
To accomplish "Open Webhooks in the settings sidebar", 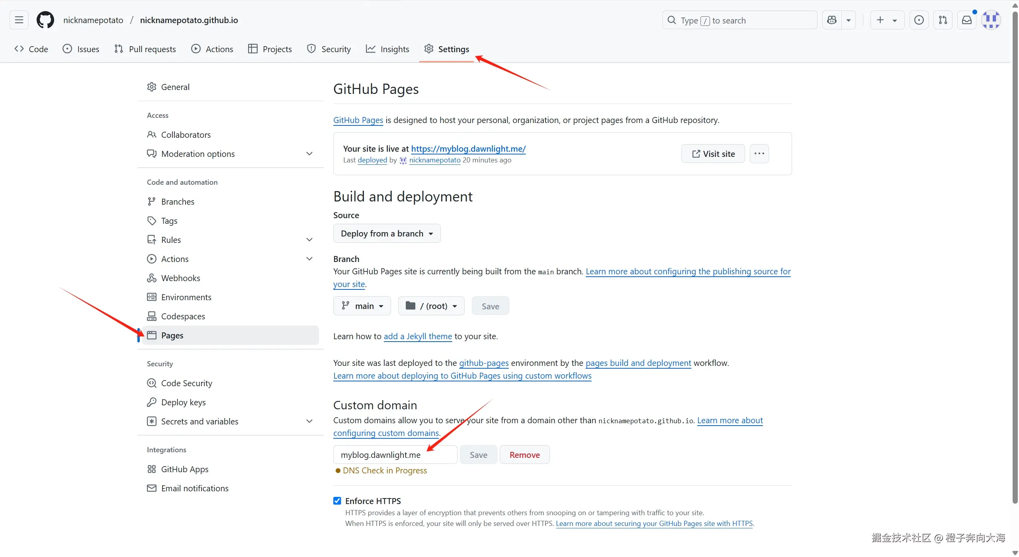I will click(x=180, y=278).
